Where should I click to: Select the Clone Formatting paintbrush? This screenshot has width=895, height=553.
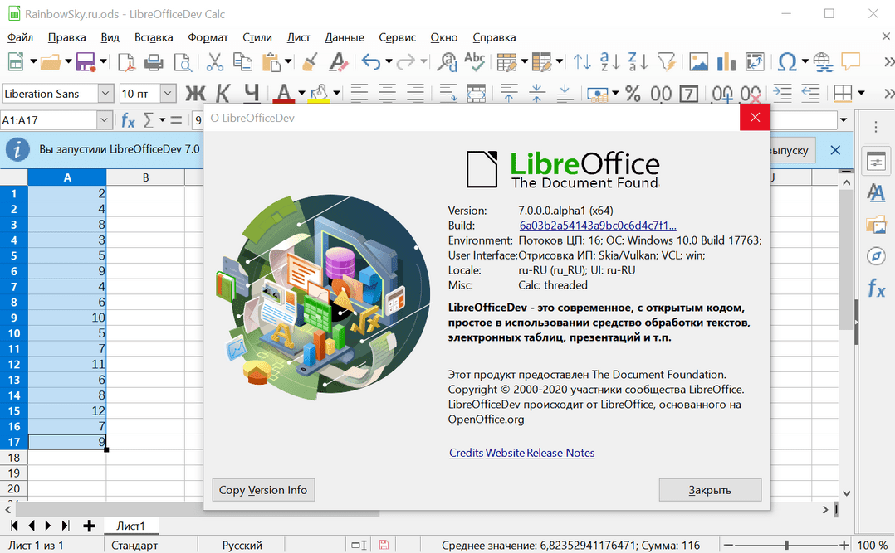click(309, 62)
